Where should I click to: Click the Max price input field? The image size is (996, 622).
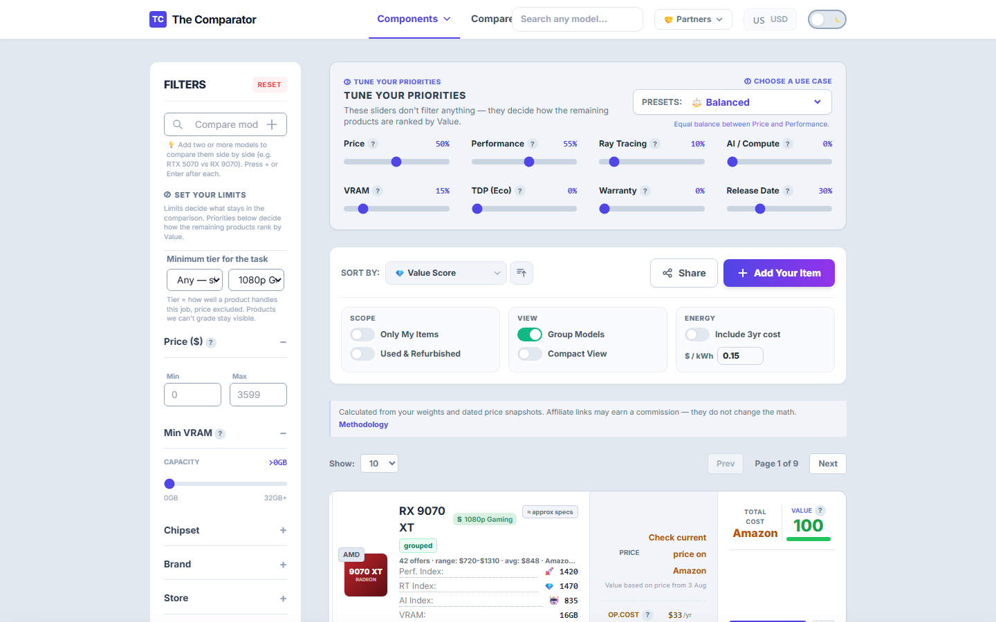point(258,395)
